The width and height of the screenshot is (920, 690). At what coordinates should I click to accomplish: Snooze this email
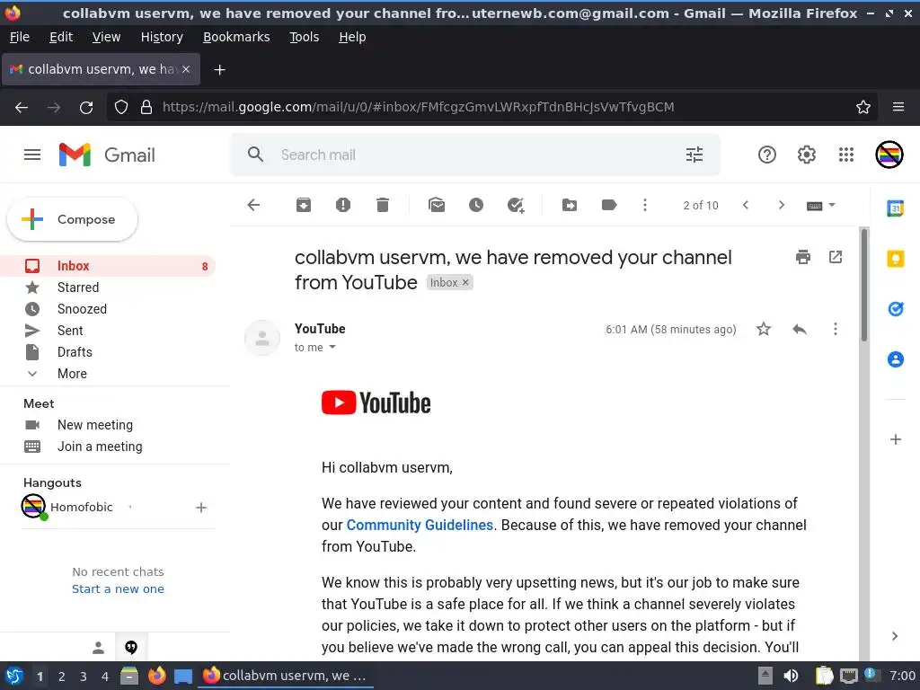(x=476, y=205)
